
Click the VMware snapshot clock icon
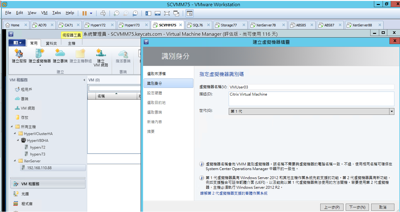click(116, 13)
